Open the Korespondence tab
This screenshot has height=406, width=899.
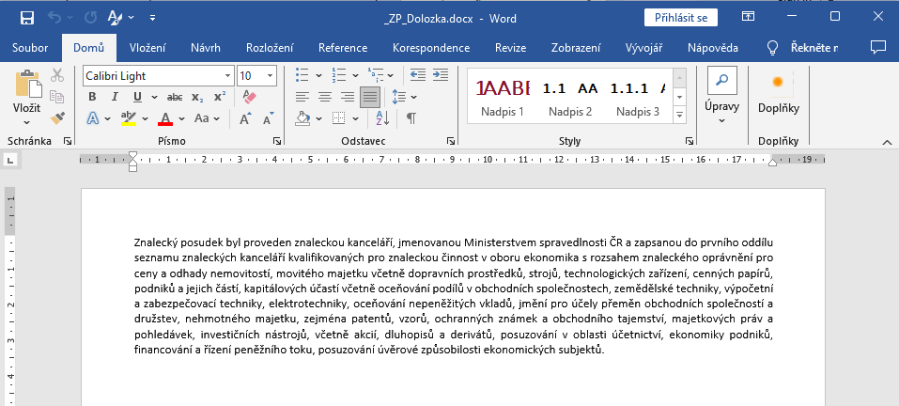431,48
